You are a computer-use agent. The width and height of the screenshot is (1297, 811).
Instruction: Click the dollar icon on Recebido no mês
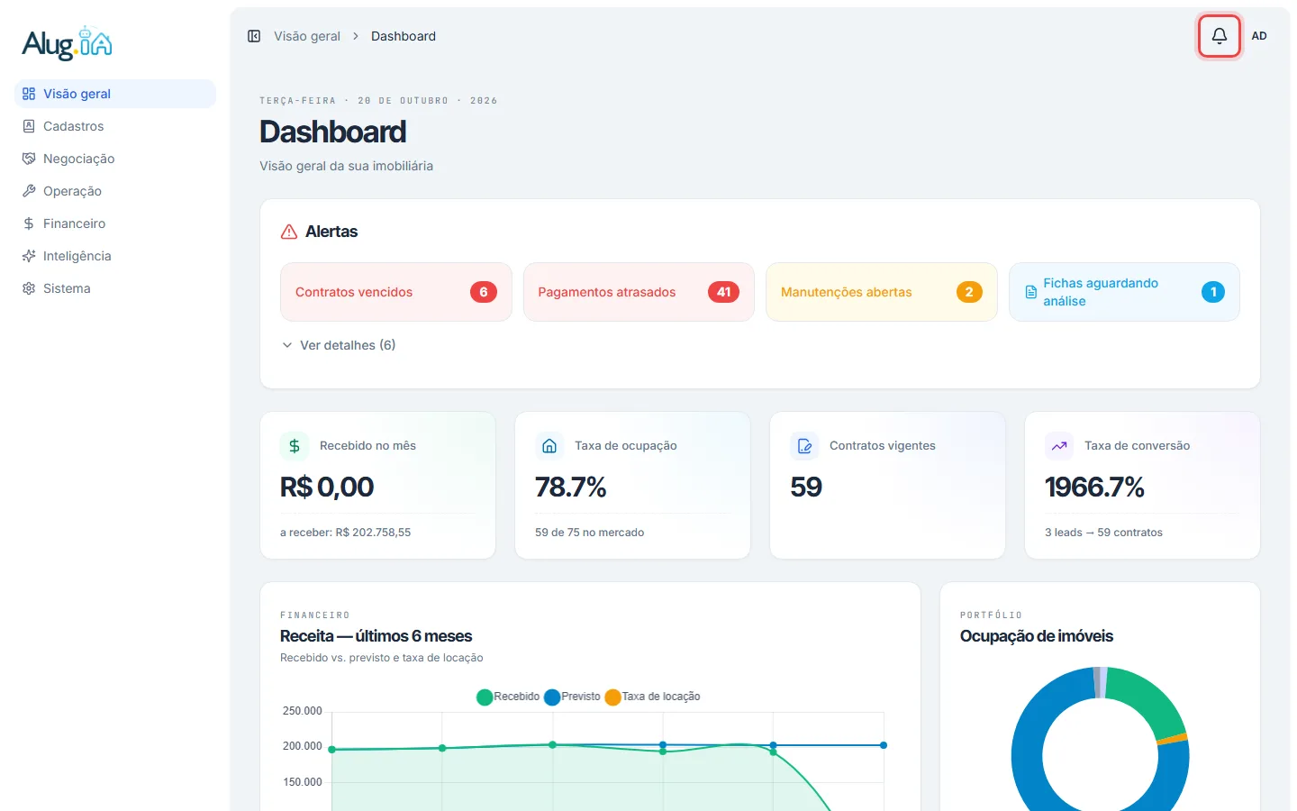[295, 445]
